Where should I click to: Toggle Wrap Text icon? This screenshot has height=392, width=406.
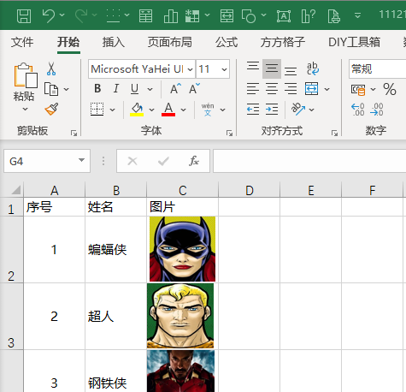[x=313, y=68]
